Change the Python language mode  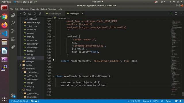pyautogui.click(x=169, y=101)
